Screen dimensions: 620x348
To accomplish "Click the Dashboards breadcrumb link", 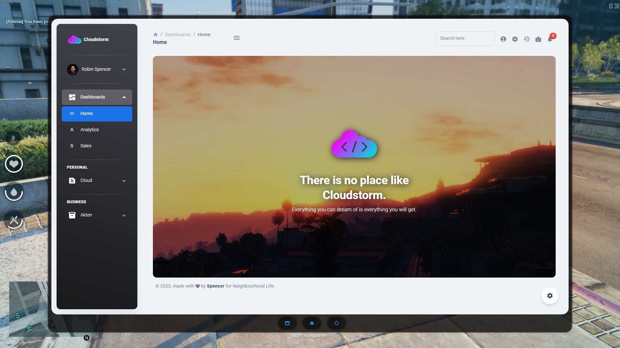I will point(178,35).
